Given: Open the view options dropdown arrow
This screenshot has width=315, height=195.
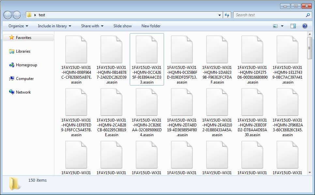Looking at the screenshot, I should click(x=282, y=26).
